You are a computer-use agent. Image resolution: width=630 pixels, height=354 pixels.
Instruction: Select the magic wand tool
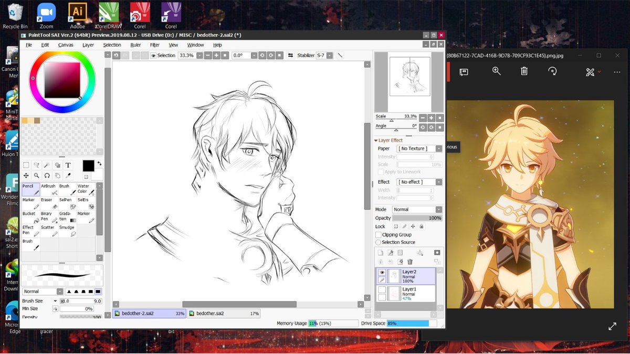coord(47,165)
